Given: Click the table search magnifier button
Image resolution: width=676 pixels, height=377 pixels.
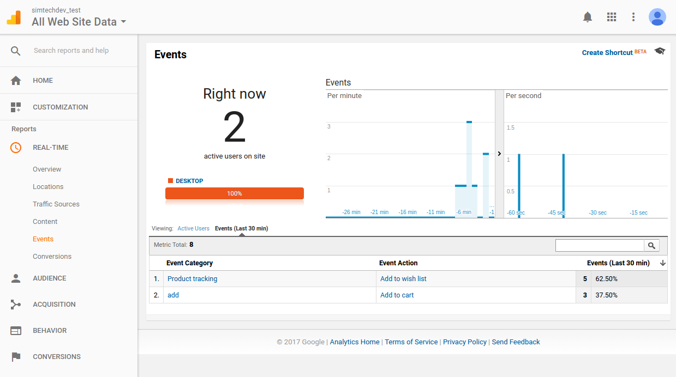Looking at the screenshot, I should [651, 246].
